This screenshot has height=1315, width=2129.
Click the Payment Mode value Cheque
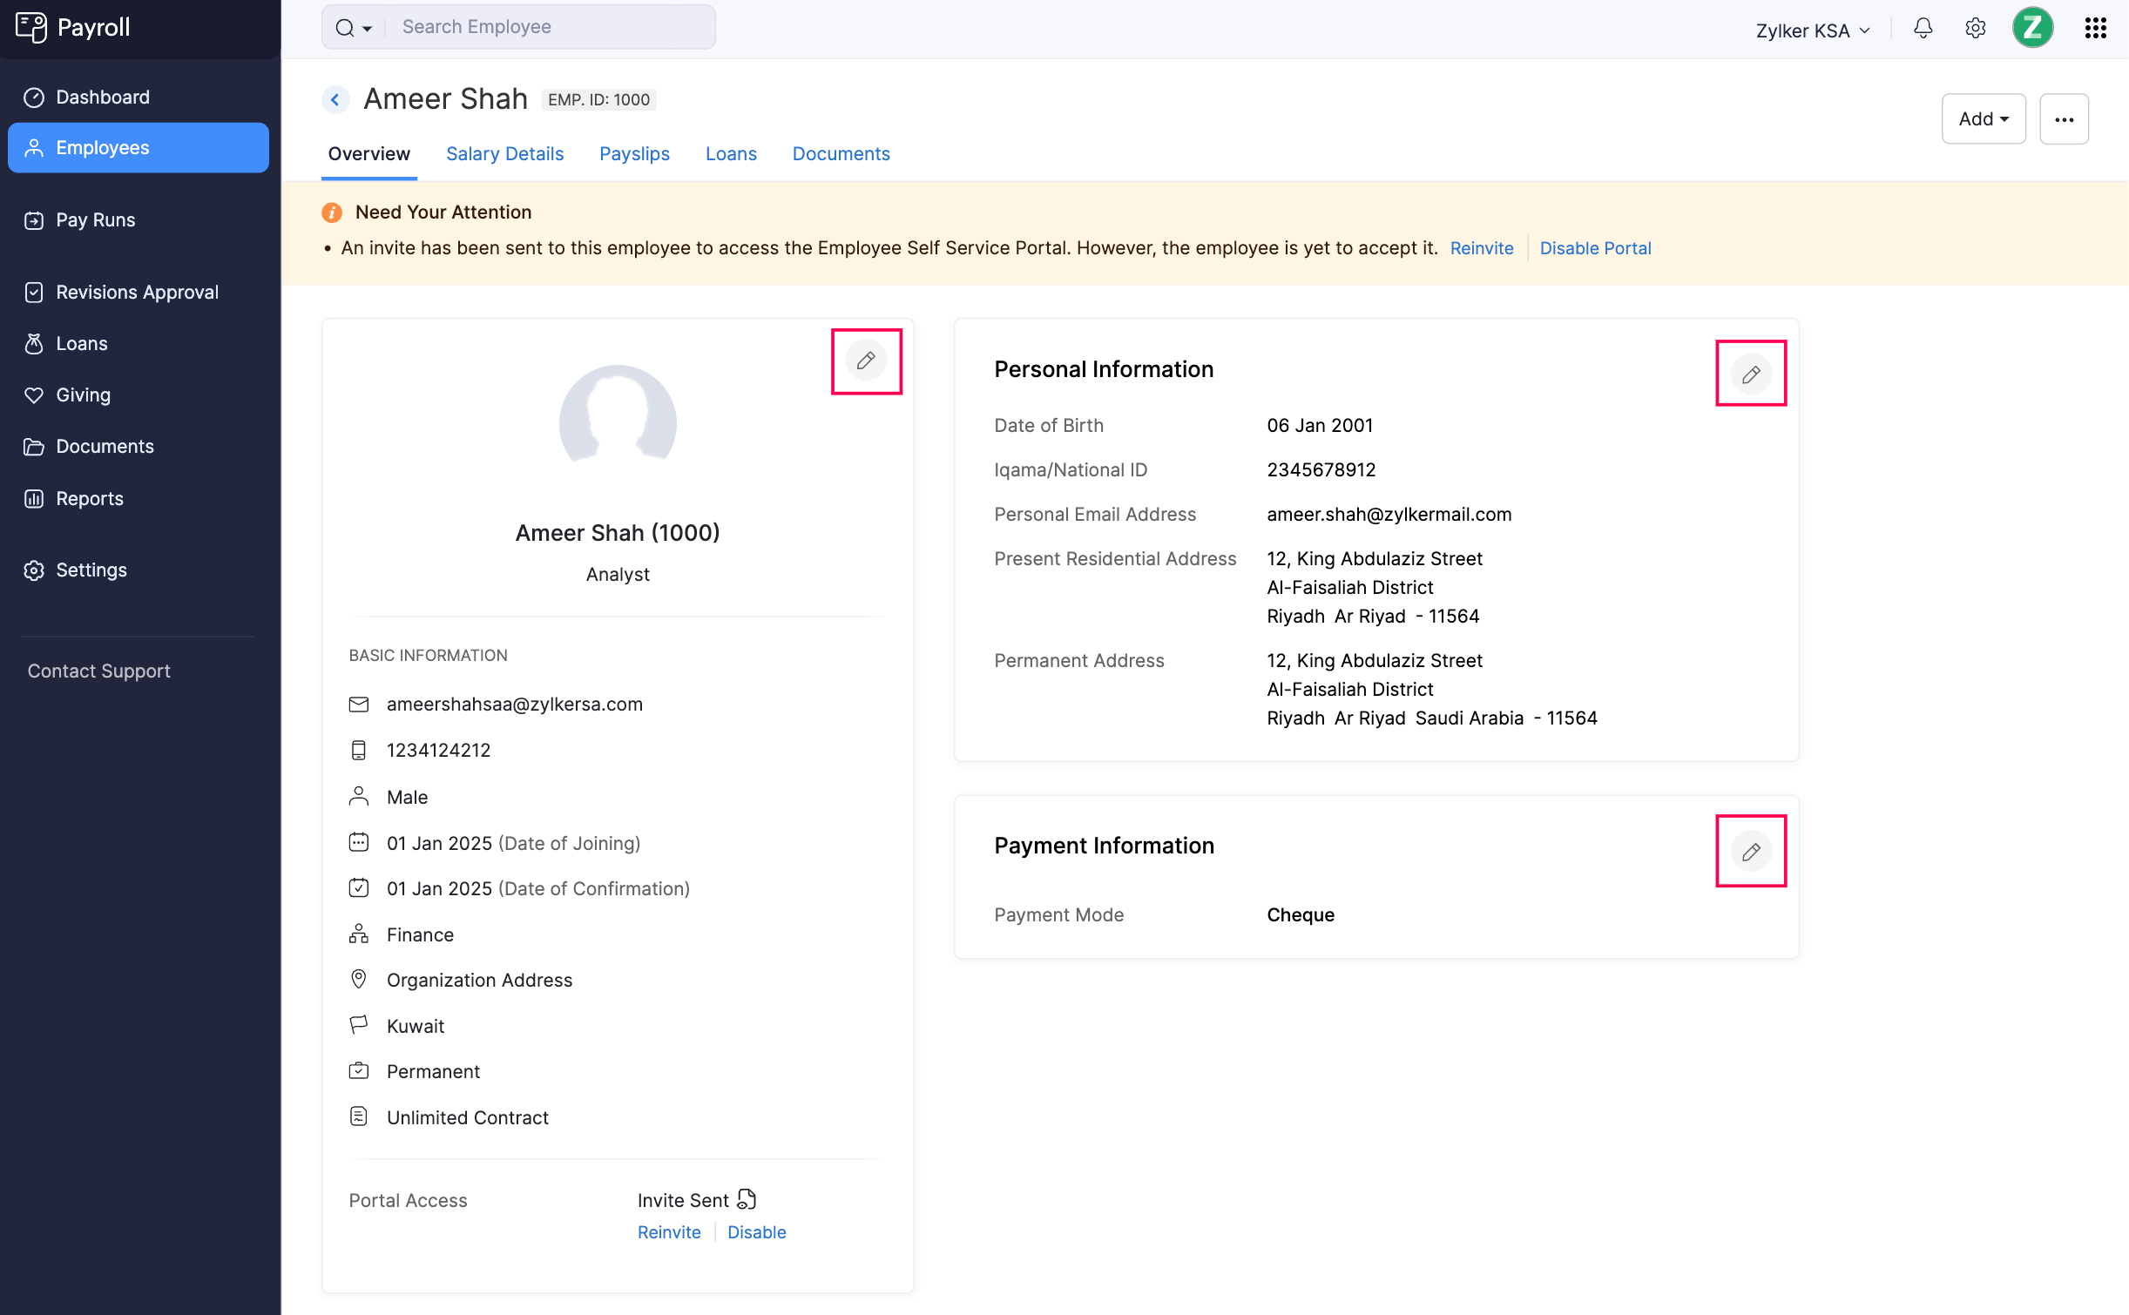(1301, 915)
